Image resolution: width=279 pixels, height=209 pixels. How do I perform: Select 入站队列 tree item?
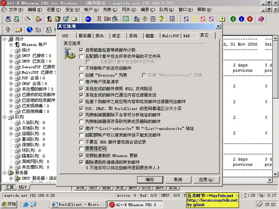pos(33,123)
